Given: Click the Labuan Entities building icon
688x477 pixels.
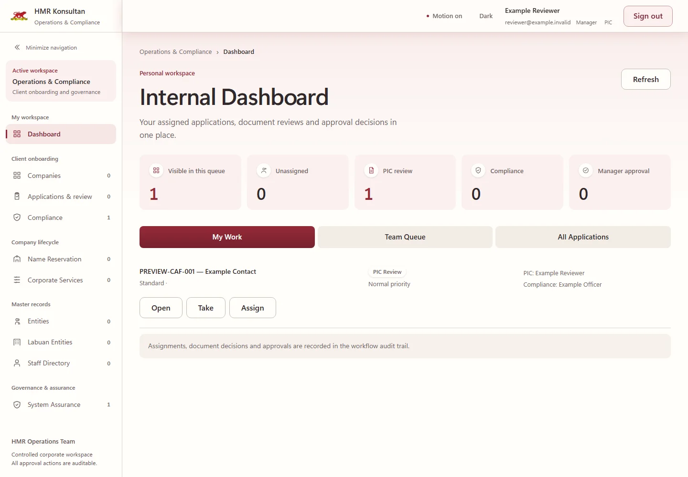Looking at the screenshot, I should (x=17, y=342).
